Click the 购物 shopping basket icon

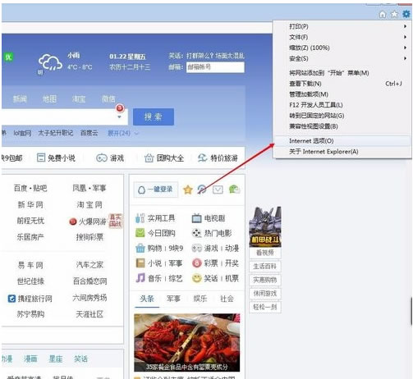pyautogui.click(x=140, y=248)
